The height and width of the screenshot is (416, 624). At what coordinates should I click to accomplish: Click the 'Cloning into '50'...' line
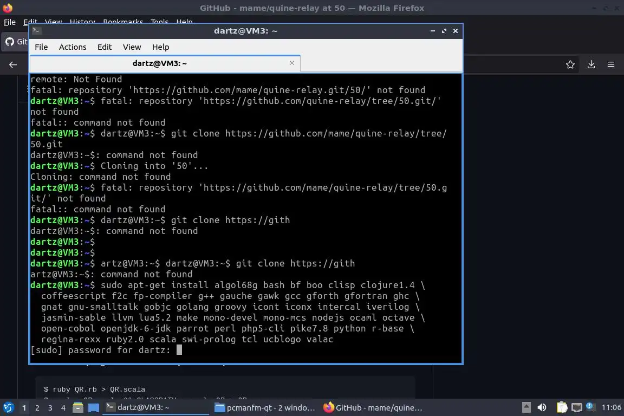(x=119, y=166)
